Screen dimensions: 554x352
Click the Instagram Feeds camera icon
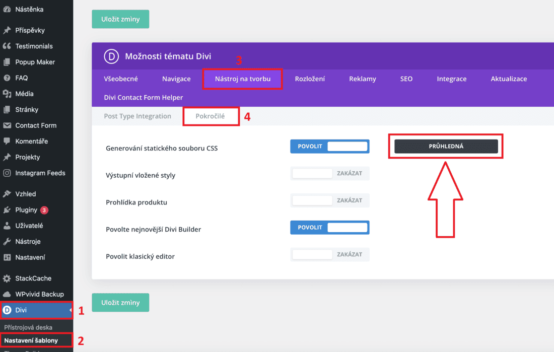point(7,173)
